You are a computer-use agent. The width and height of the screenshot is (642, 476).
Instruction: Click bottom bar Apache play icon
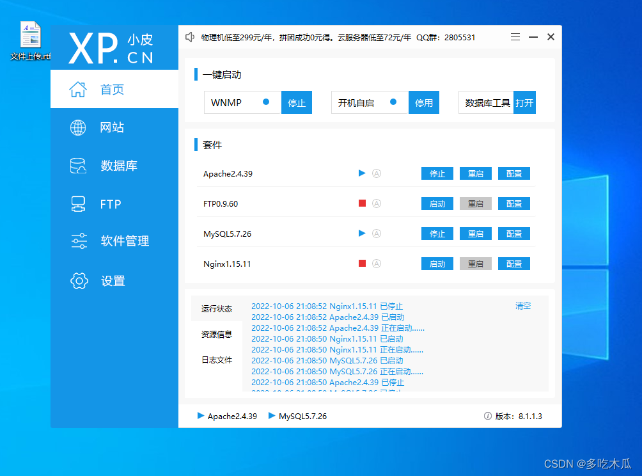pyautogui.click(x=201, y=416)
